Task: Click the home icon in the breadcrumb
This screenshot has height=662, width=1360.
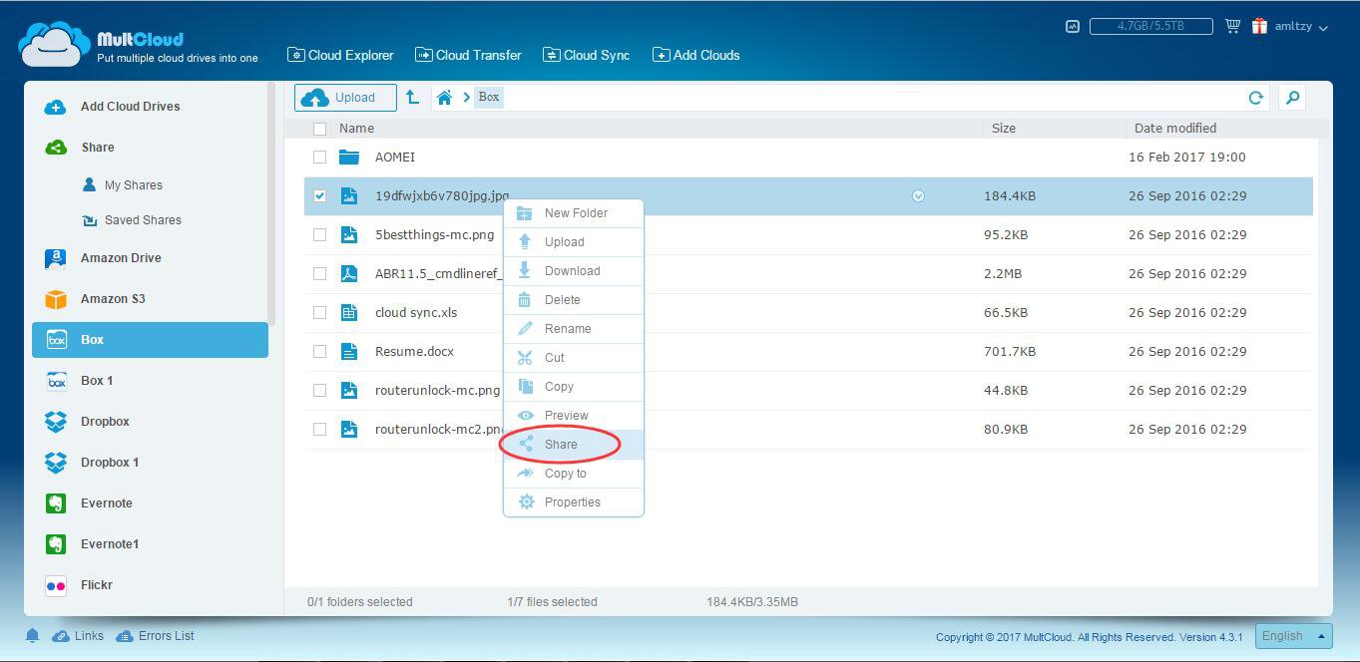Action: [445, 97]
